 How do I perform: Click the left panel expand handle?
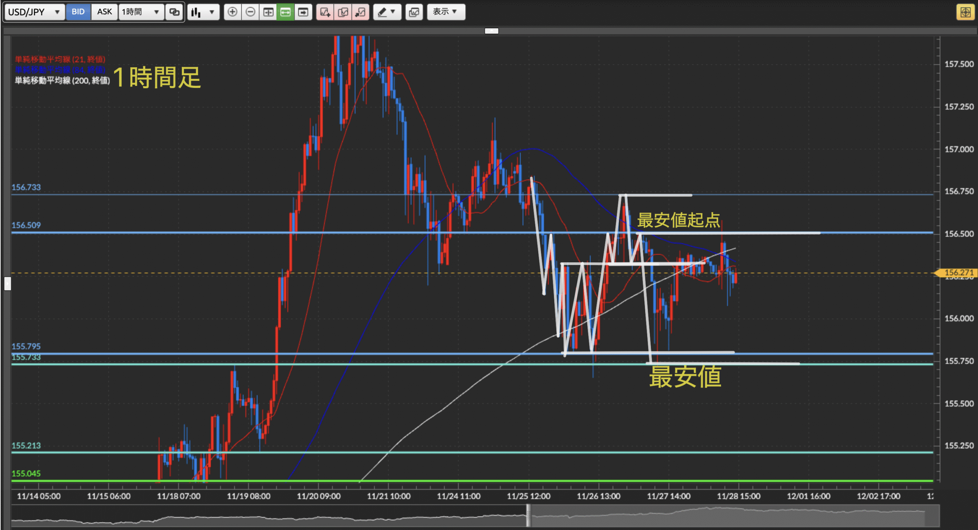click(x=7, y=284)
